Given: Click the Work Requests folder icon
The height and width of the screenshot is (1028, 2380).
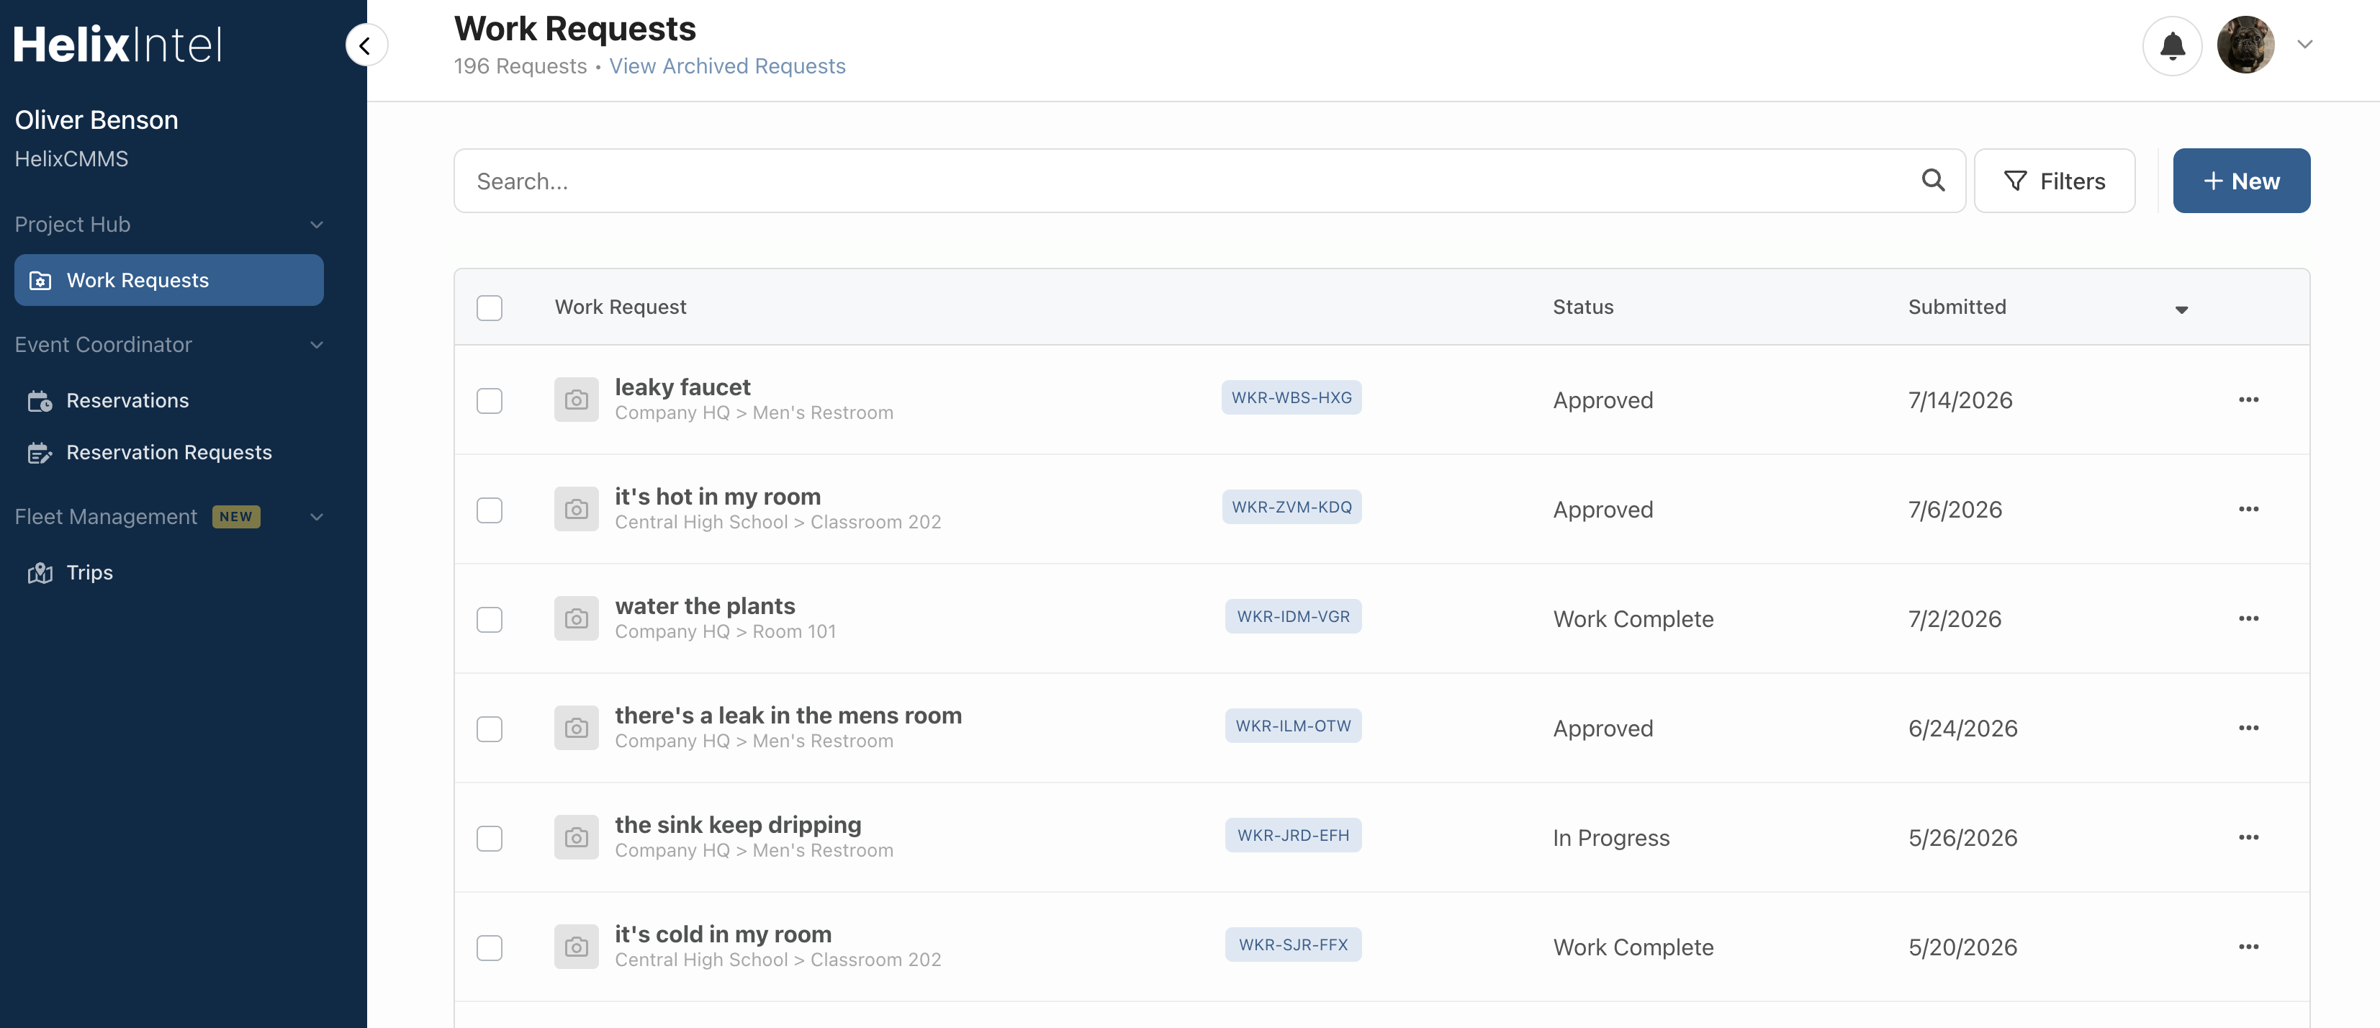Looking at the screenshot, I should (40, 280).
